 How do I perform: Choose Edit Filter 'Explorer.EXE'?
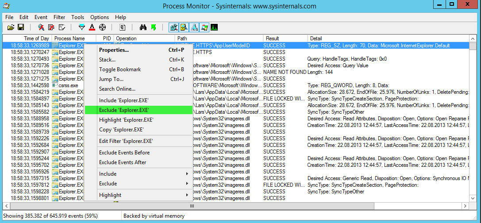pyautogui.click(x=139, y=141)
